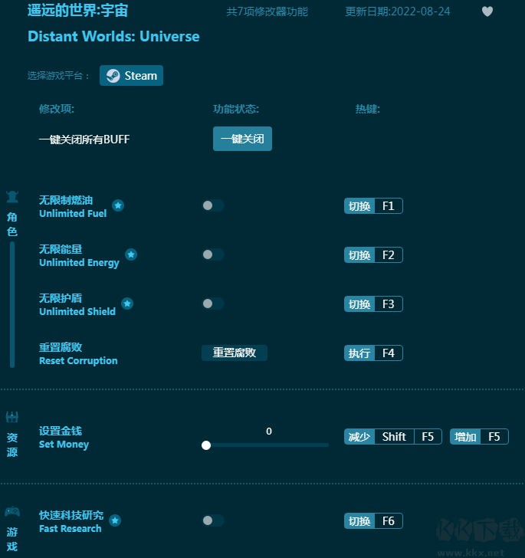
Task: Click the F1 hotkey box for Unlimited Fuel
Action: click(388, 205)
